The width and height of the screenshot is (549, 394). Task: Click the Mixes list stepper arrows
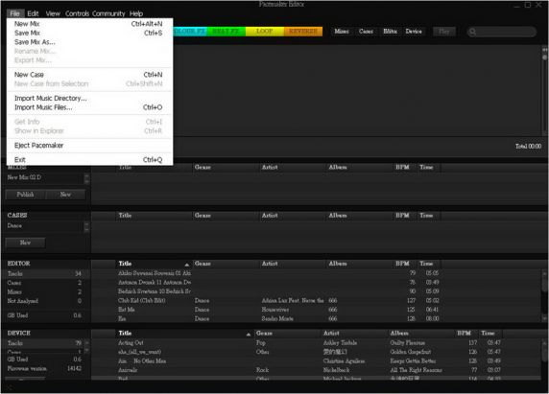(x=86, y=178)
